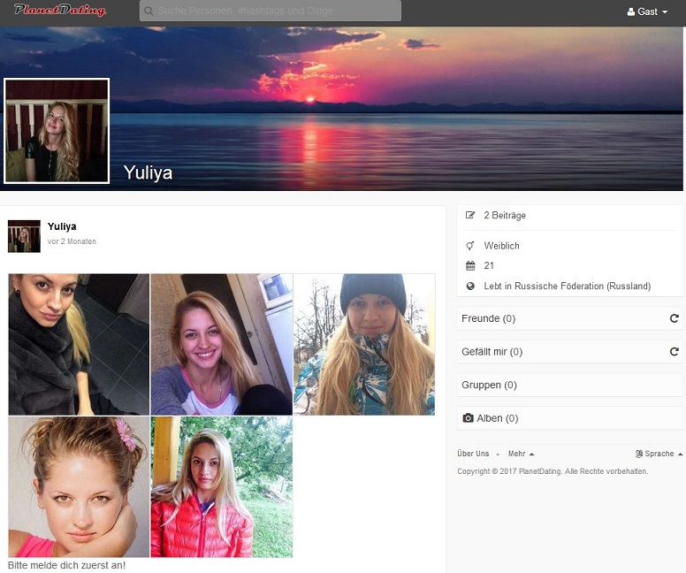Expand the Mehr footer menu
This screenshot has width=686, height=573.
click(x=521, y=454)
